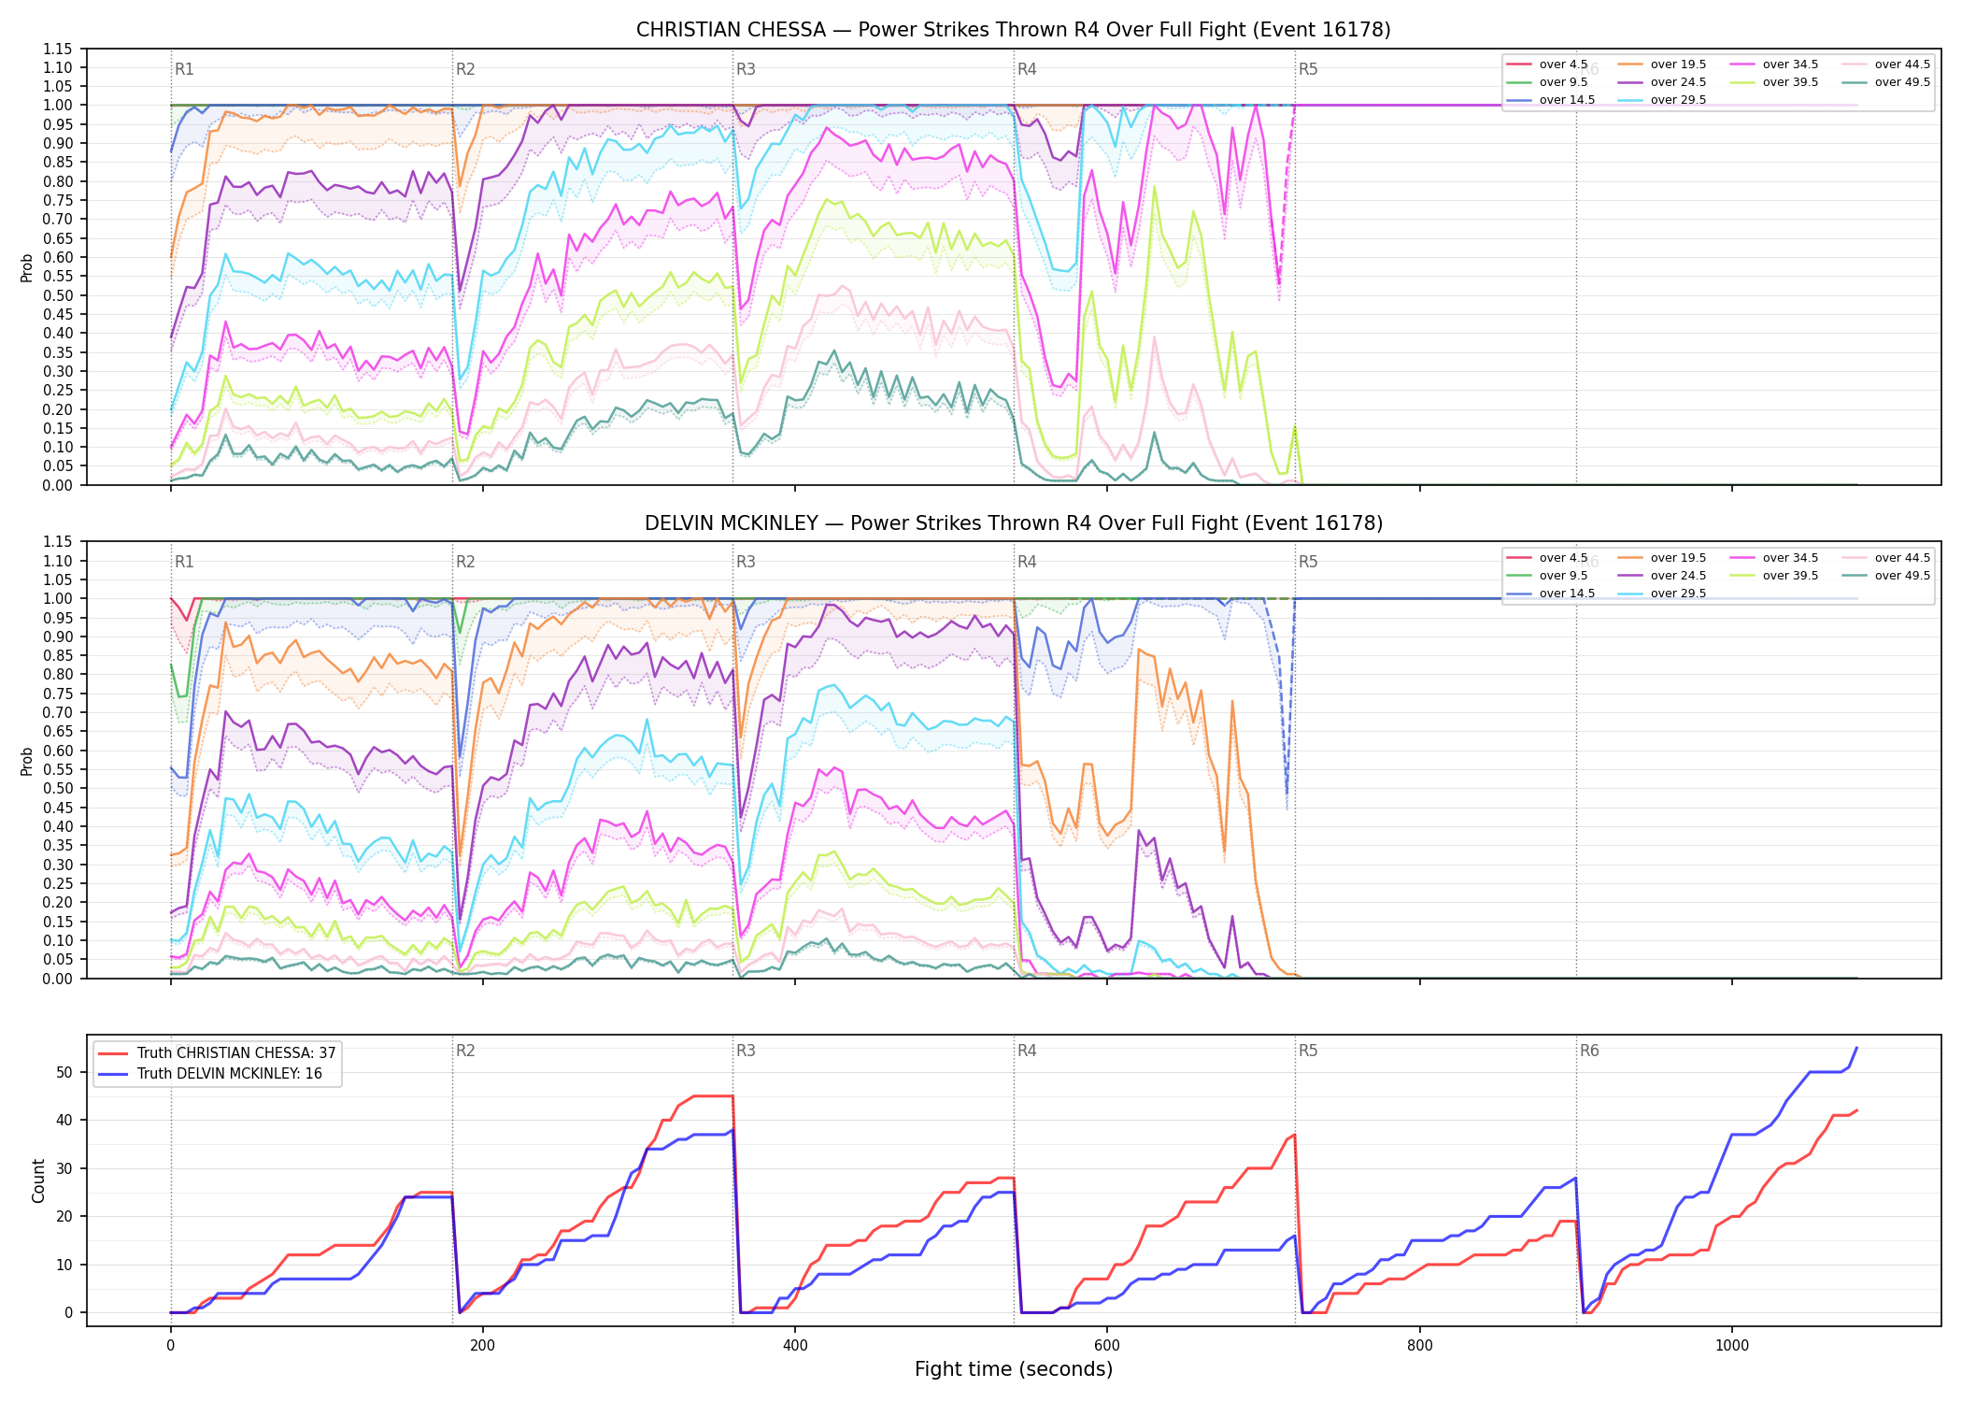Pick 'over 24.5' legend entry in McKinley chart
Viewport: 1962px width, 1402px height.
(x=1662, y=576)
